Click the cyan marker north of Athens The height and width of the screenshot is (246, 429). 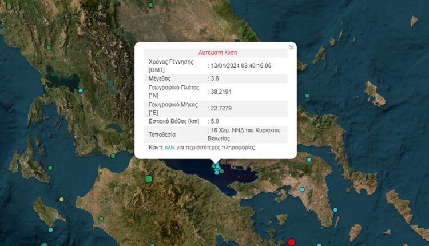tap(309, 160)
